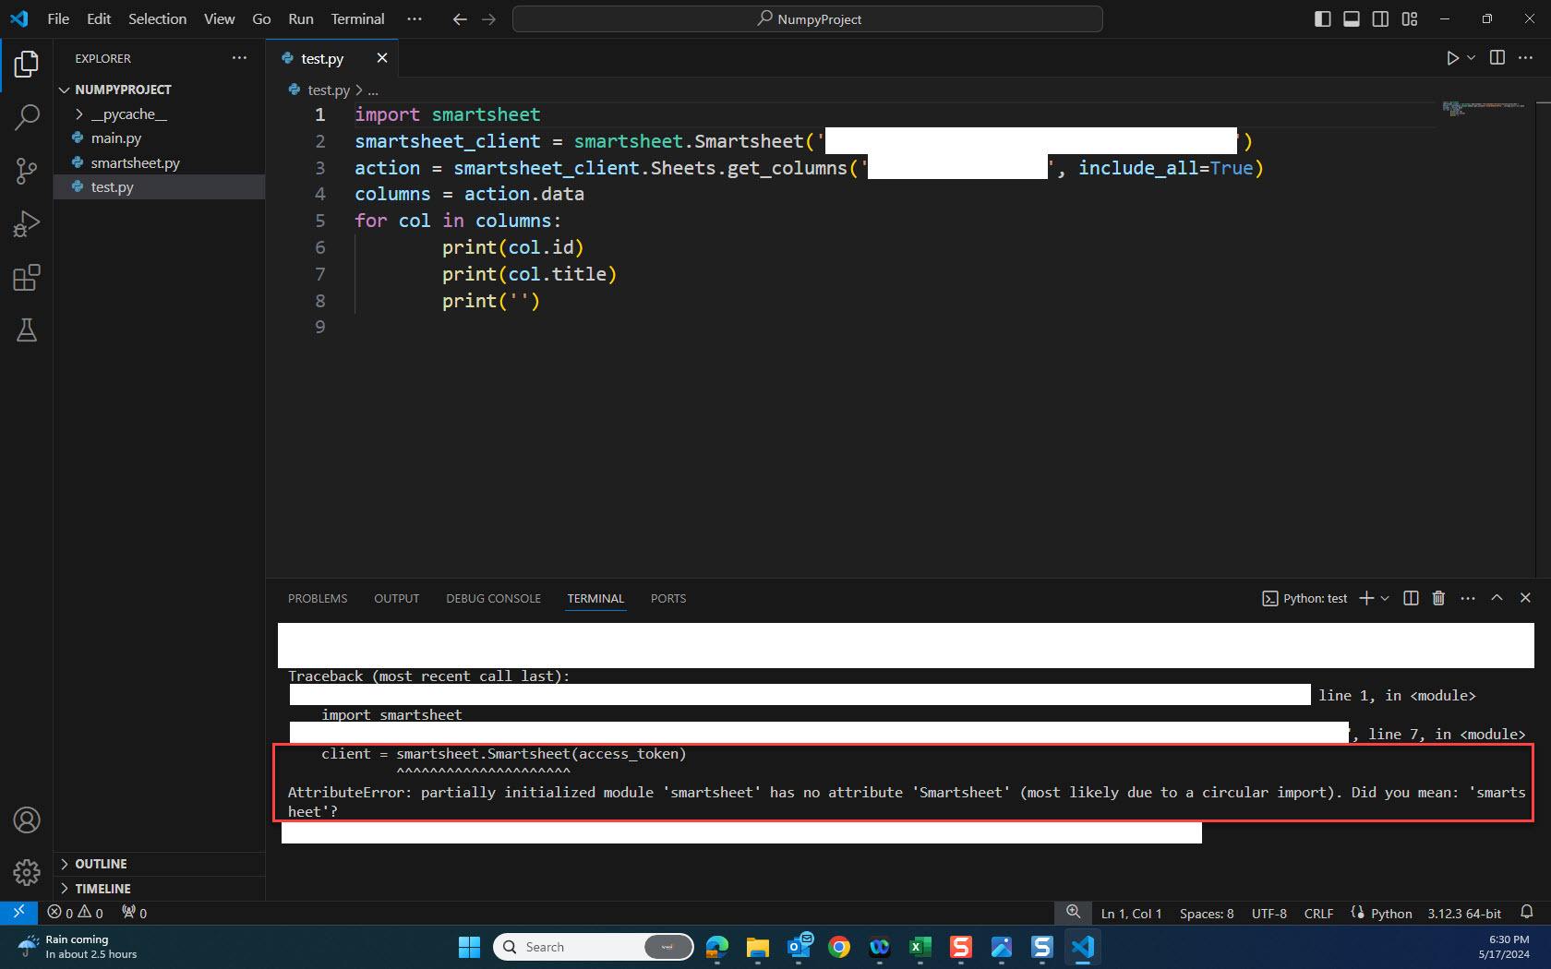Screen dimensions: 1551x969
Task: Select the UTF-8 encoding status item
Action: coord(1269,913)
